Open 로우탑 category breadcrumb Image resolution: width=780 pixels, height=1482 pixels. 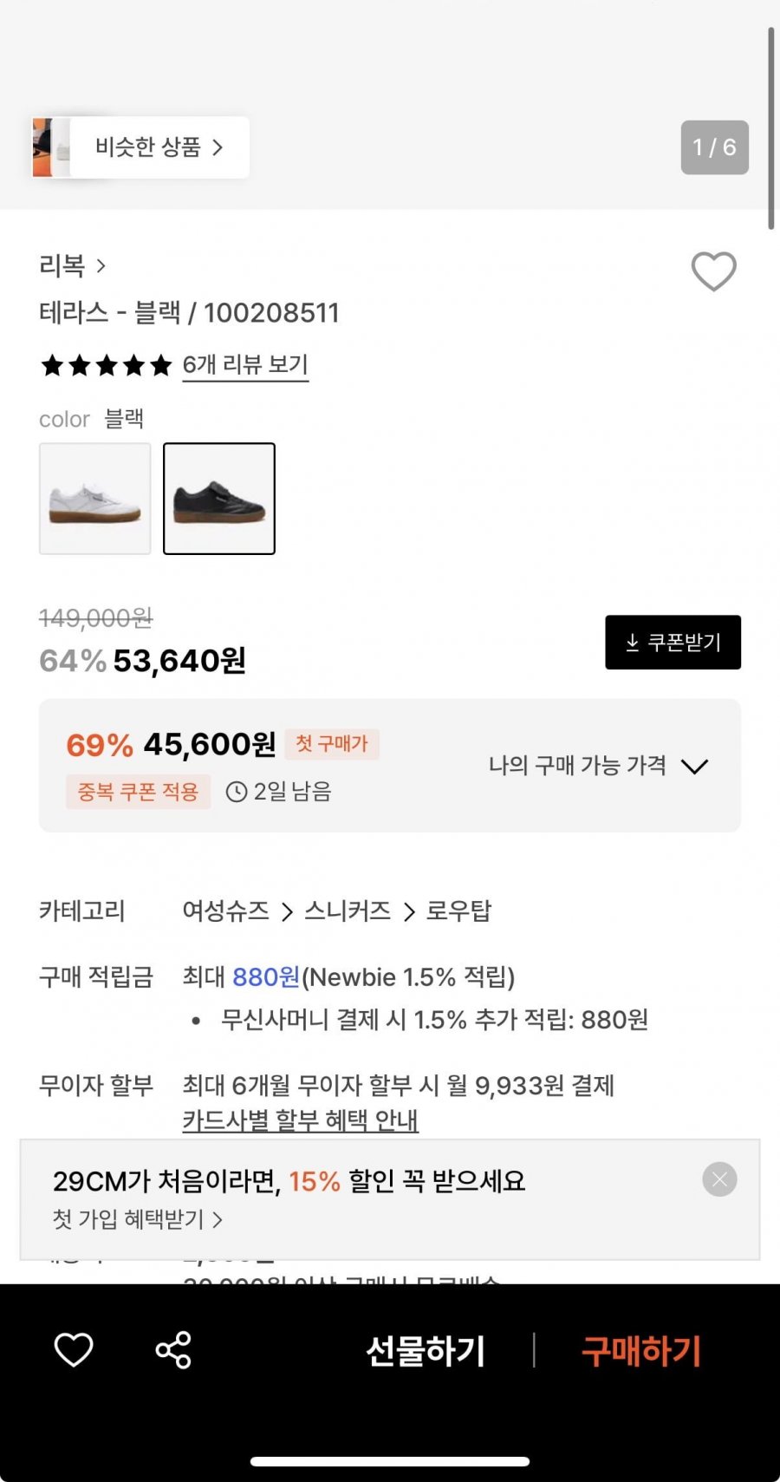tap(458, 911)
